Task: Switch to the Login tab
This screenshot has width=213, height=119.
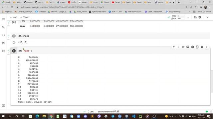Action: (x=94, y=2)
